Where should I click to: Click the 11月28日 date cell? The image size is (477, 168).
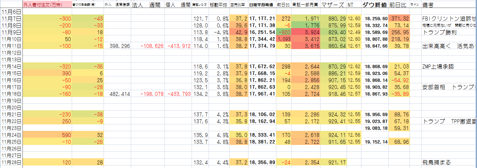(x=11, y=163)
